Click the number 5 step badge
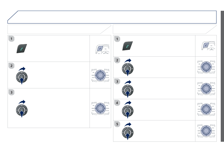This screenshot has width=224, height=149. 117,124
